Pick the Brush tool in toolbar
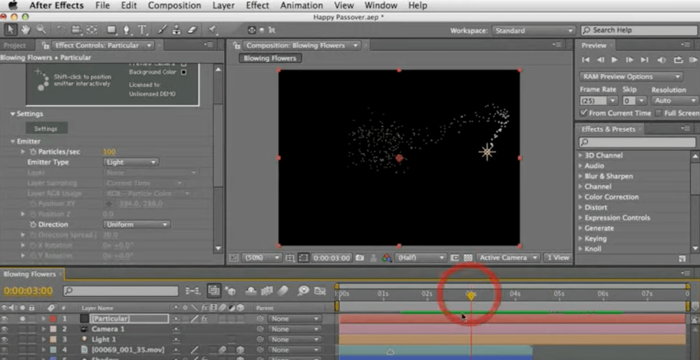This screenshot has height=360, width=700. [x=162, y=29]
